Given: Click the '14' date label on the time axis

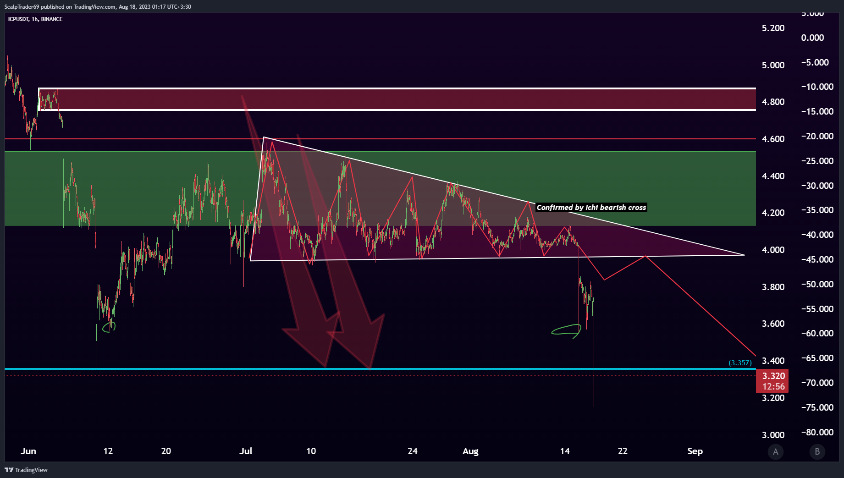Looking at the screenshot, I should [565, 451].
